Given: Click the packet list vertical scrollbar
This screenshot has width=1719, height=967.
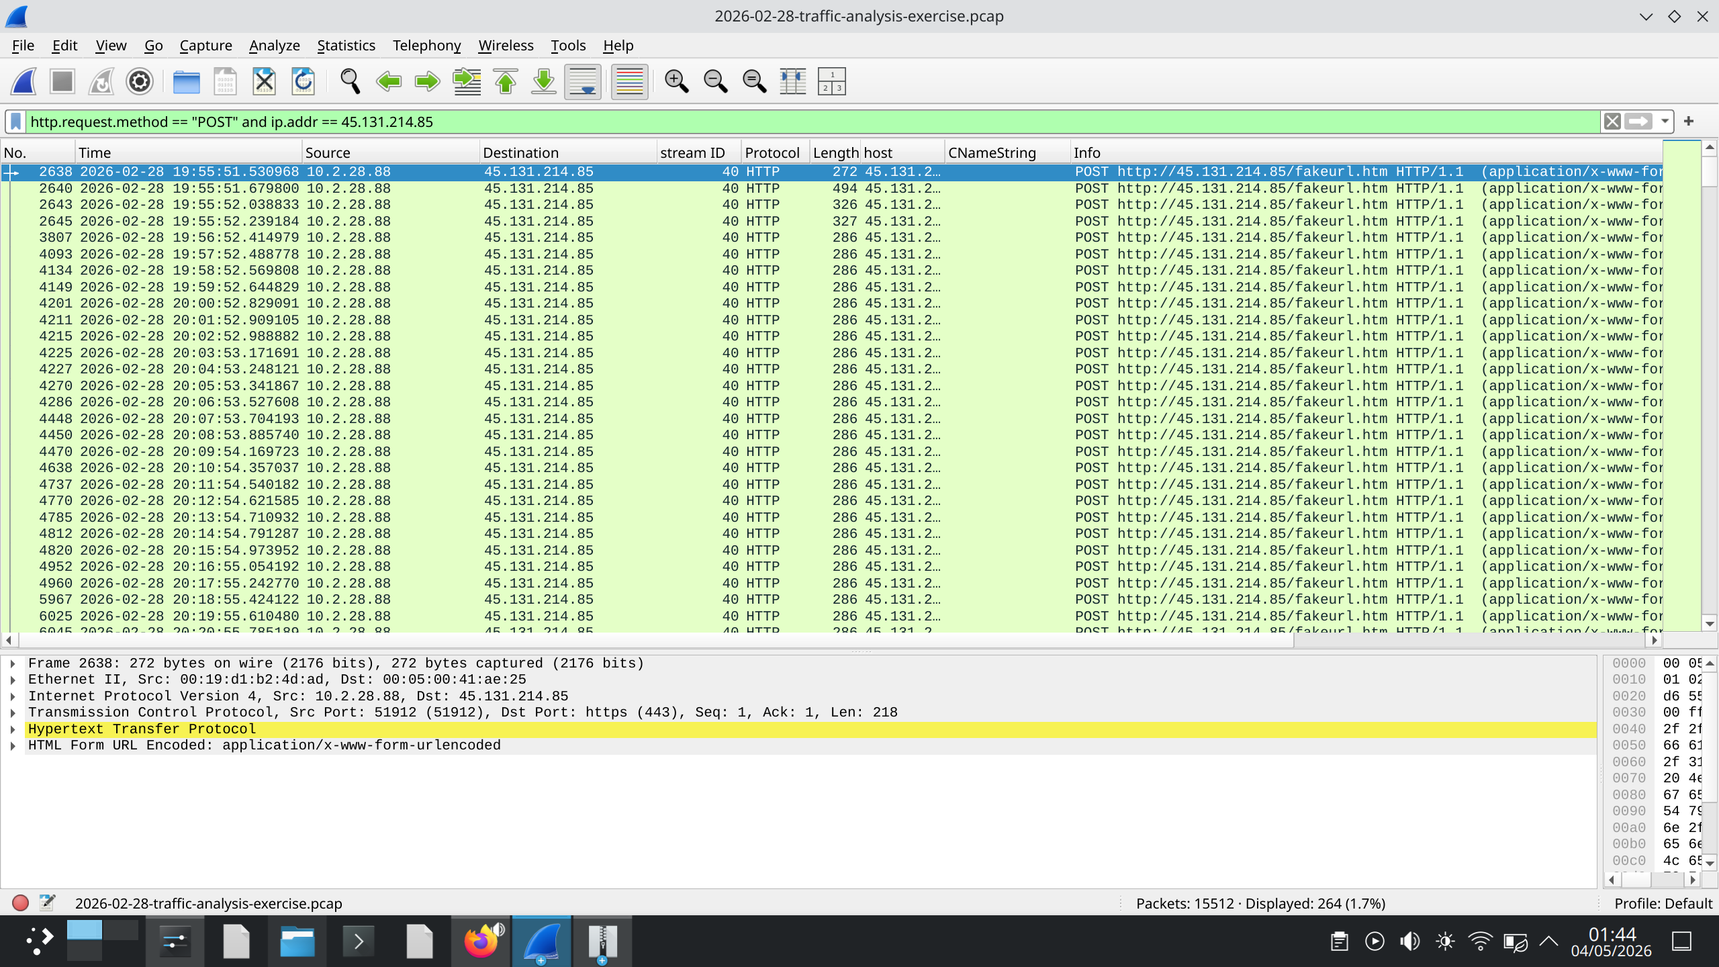Looking at the screenshot, I should point(1710,385).
